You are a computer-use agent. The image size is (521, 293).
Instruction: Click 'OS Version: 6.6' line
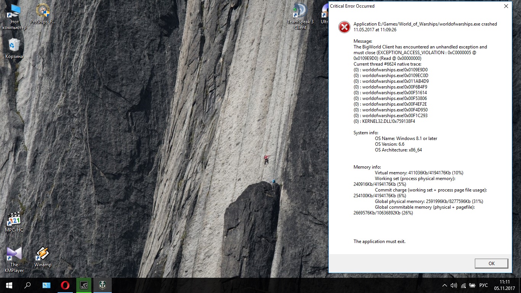pos(389,144)
